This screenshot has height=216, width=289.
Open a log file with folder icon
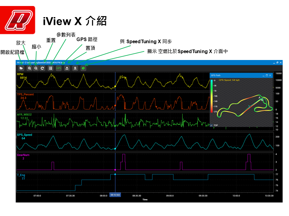[21, 68]
